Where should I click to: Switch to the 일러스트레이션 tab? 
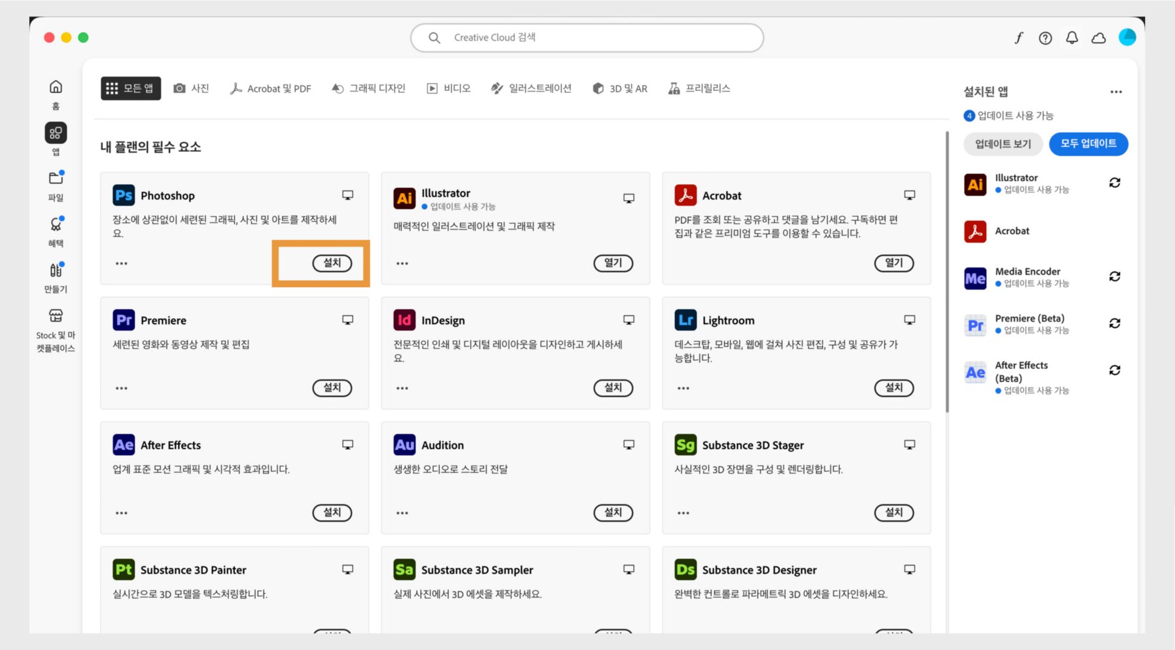click(x=531, y=89)
